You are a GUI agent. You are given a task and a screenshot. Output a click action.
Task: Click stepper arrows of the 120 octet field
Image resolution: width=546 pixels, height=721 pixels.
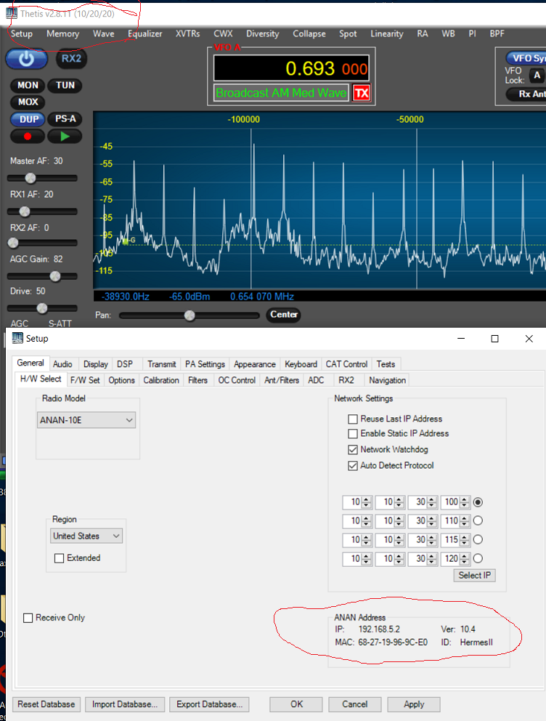click(x=464, y=559)
